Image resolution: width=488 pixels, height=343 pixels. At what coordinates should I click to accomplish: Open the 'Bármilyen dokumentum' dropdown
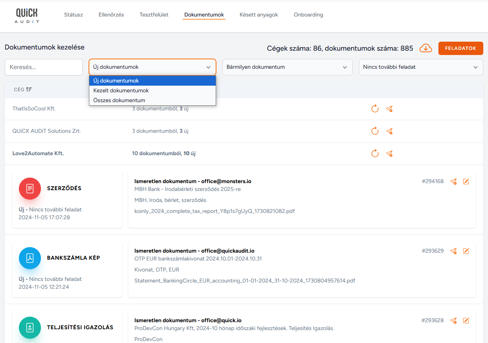click(287, 67)
